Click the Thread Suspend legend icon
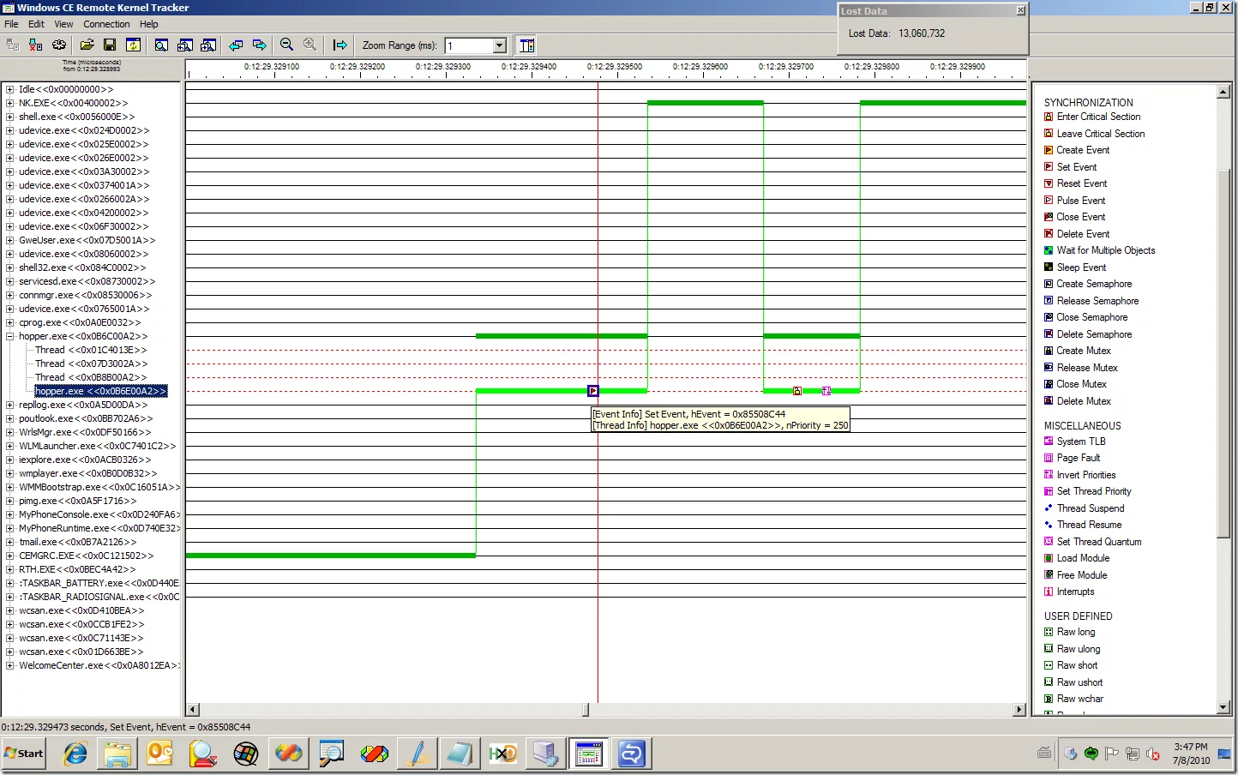This screenshot has height=775, width=1238. (x=1049, y=508)
